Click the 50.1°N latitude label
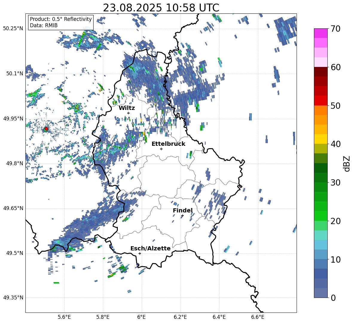 coord(14,74)
